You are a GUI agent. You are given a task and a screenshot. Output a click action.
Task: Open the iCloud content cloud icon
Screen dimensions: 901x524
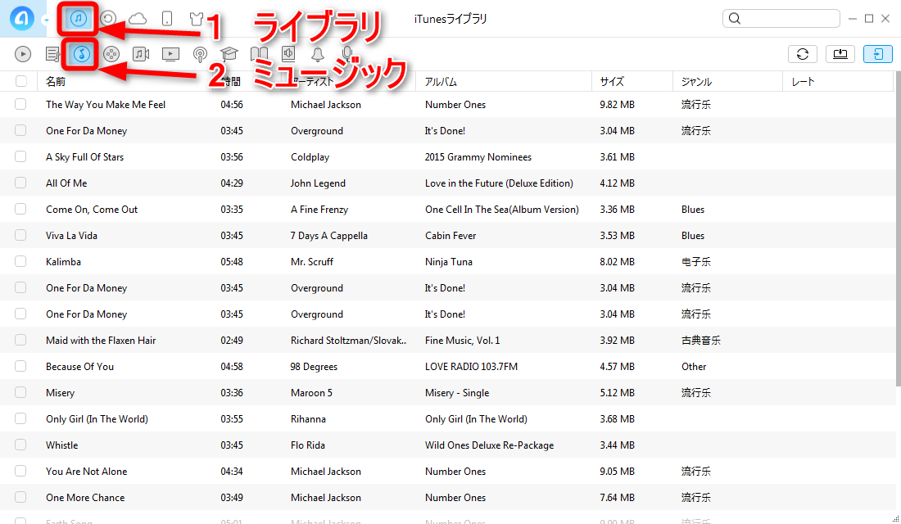[x=138, y=19]
